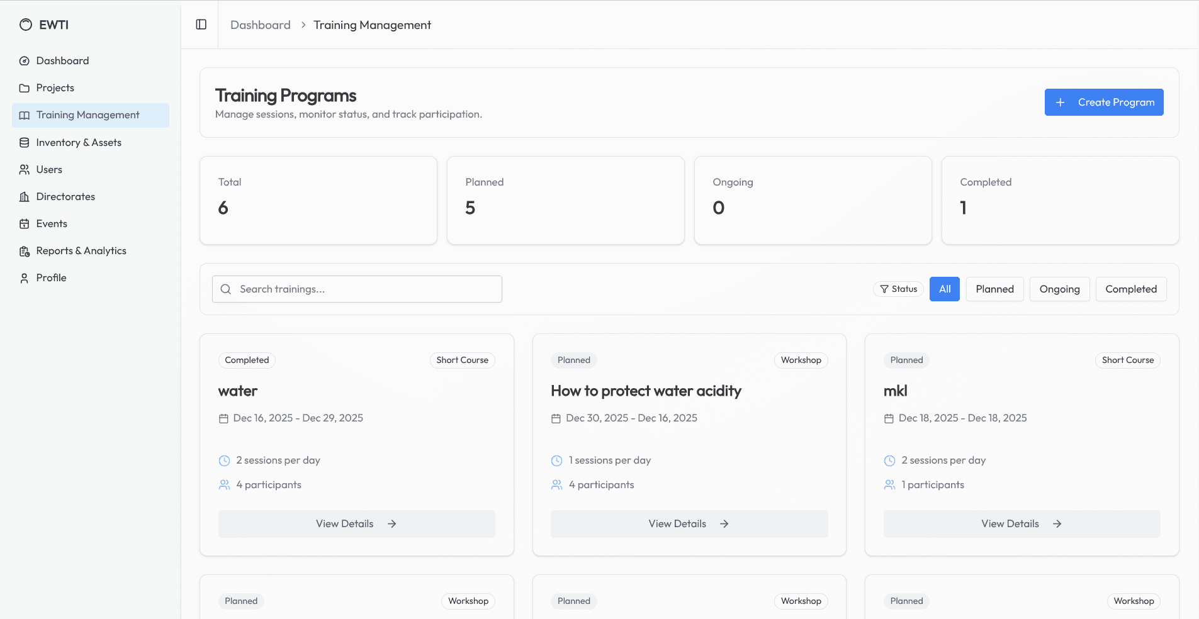1199x619 pixels.
Task: Enable the Completed status filter
Action: (1131, 289)
